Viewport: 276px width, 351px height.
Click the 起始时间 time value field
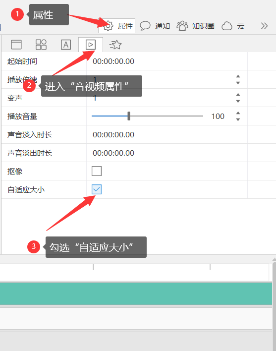(167, 61)
